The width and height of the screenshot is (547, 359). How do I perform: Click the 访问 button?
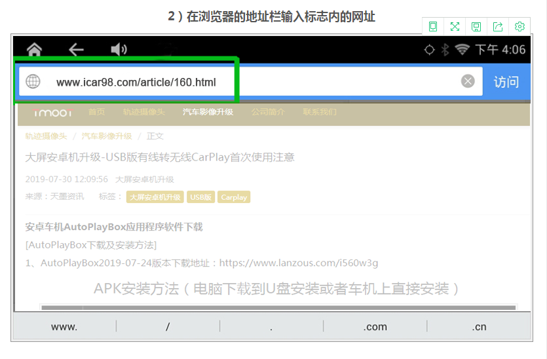coord(506,82)
